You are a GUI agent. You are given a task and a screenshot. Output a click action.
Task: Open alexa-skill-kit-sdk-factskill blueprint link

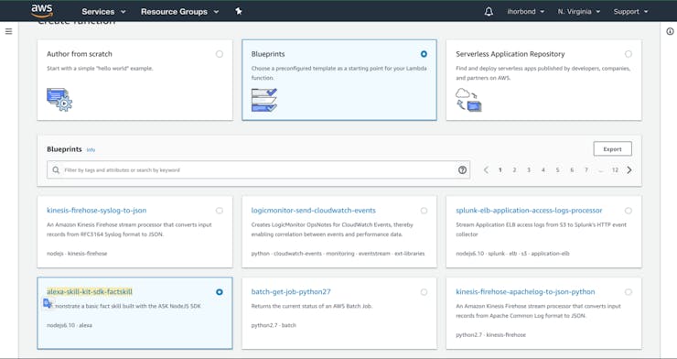coord(90,291)
